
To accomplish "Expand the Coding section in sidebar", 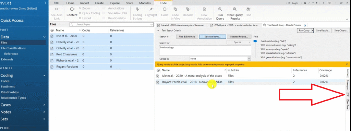I will 44,76.
